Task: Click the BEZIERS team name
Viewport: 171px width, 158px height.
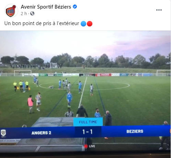Action: click(x=135, y=131)
